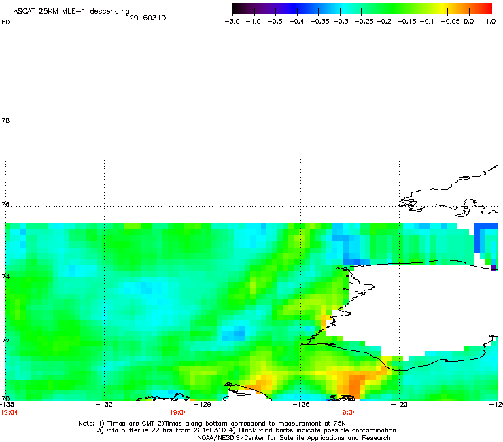This screenshot has width=503, height=442.
Task: Click the 1.0 scale label
Action: pyautogui.click(x=491, y=22)
